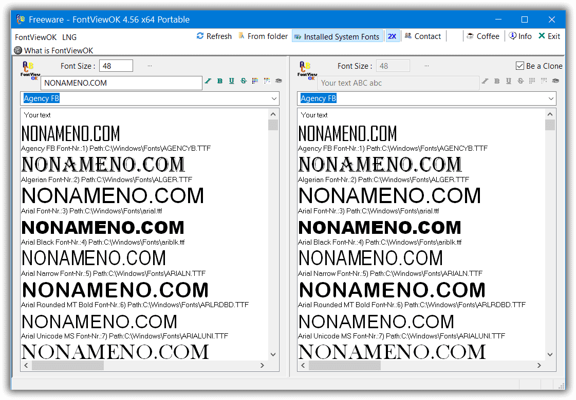
Task: Click the Refresh toolbar button
Action: coord(214,36)
